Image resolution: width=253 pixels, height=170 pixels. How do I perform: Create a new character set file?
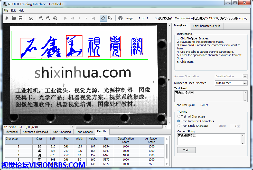pos(7,18)
